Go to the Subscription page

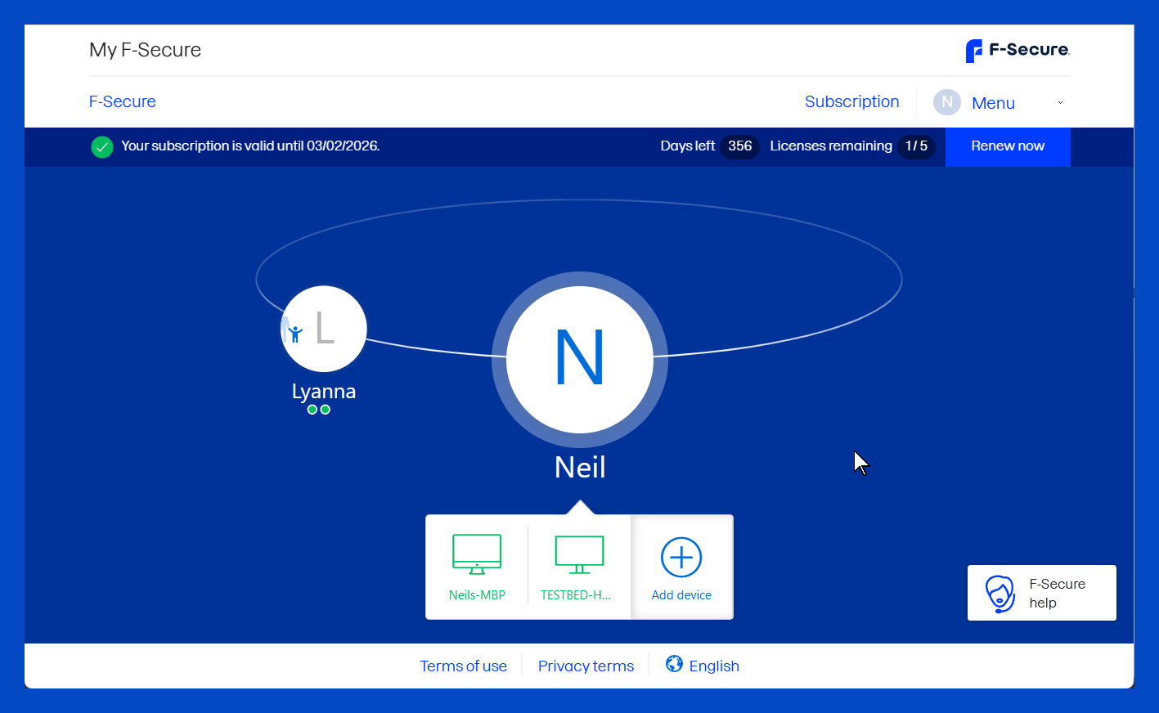(852, 101)
